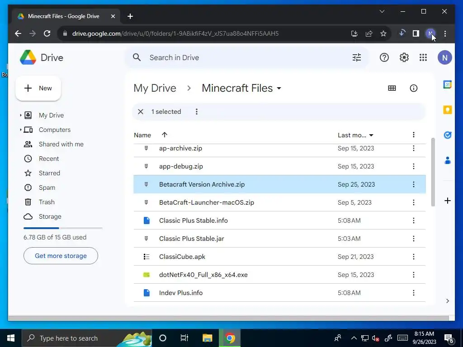Toggle Chrome side panel icon
Screen dimensions: 463x347
[x=416, y=33]
